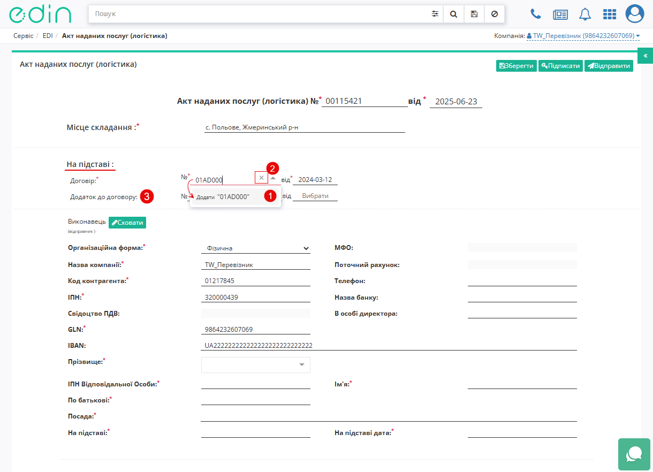The height and width of the screenshot is (472, 653).
Task: Click Назва компанії field
Action: [x=256, y=265]
